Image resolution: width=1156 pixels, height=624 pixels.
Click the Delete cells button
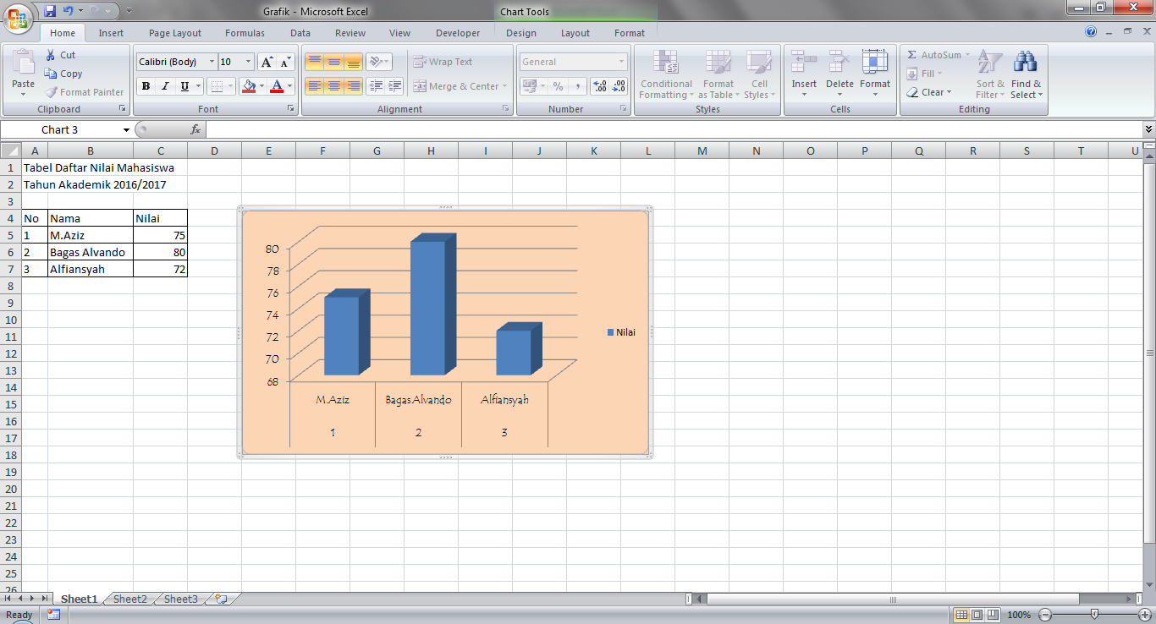(x=839, y=74)
